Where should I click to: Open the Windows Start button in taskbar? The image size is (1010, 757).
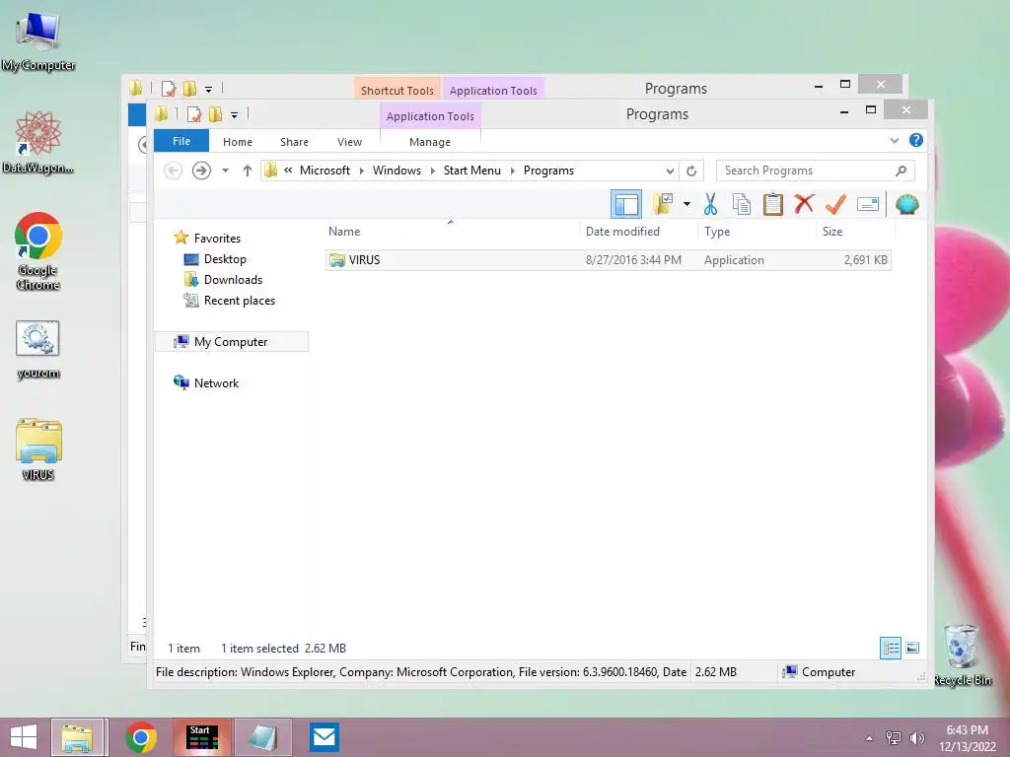[24, 737]
